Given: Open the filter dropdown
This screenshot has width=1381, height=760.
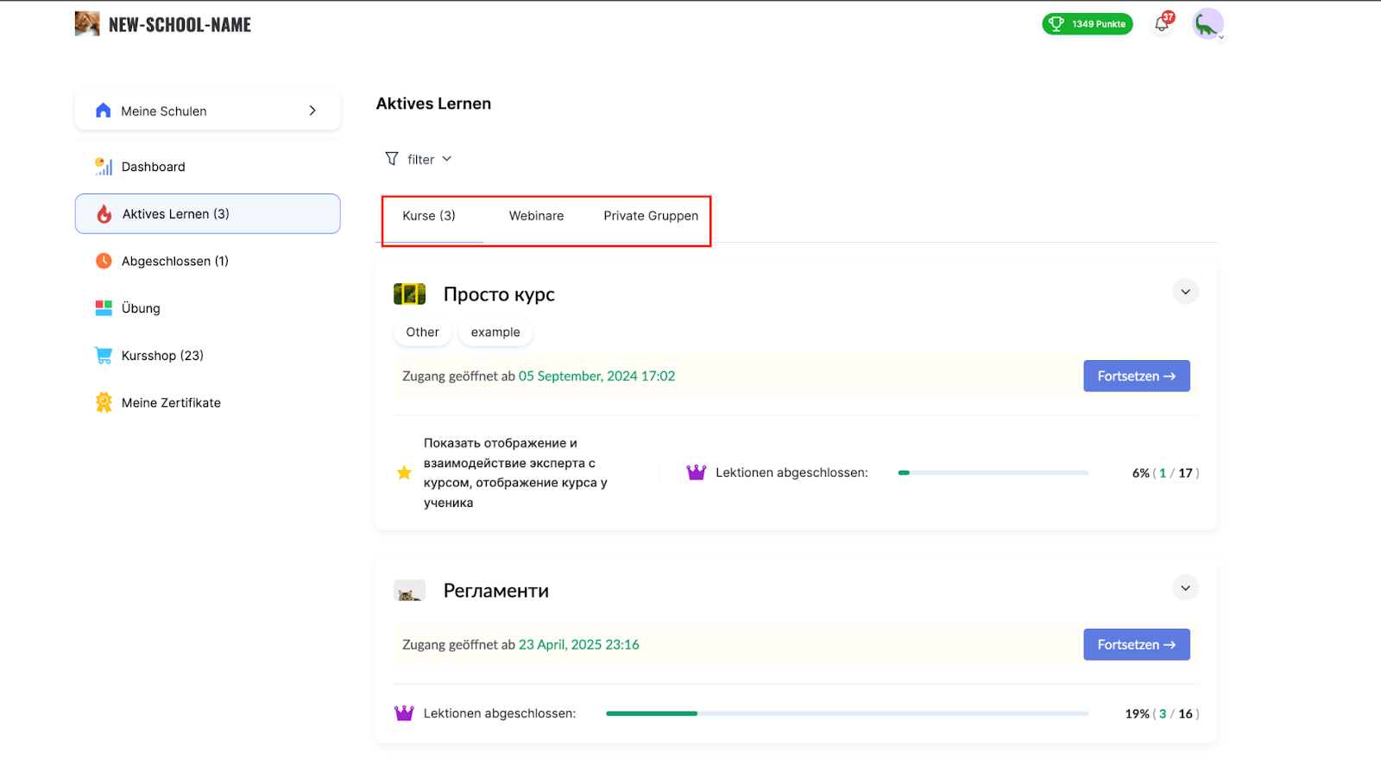Looking at the screenshot, I should (x=419, y=159).
